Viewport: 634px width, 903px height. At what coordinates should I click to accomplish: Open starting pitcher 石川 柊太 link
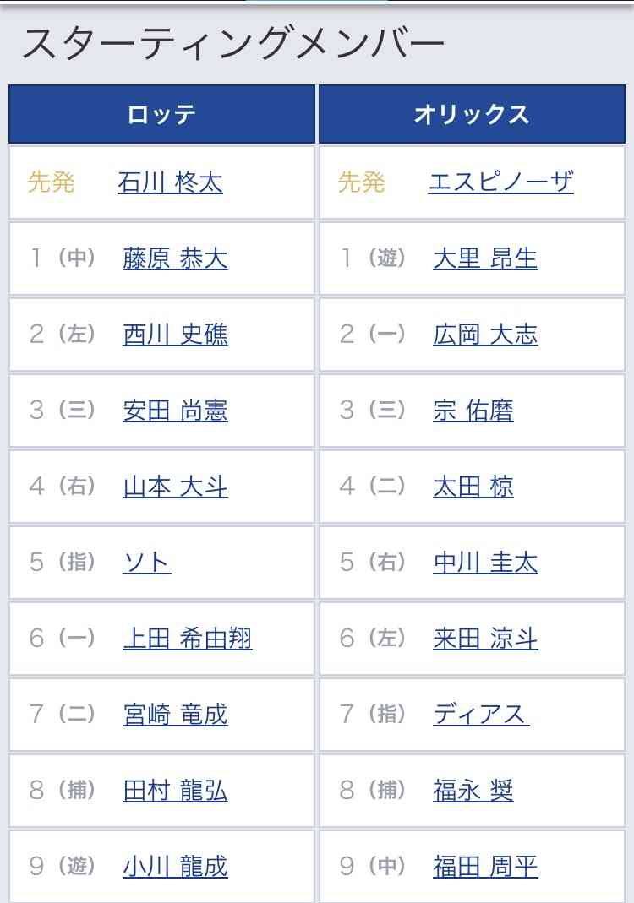point(170,182)
